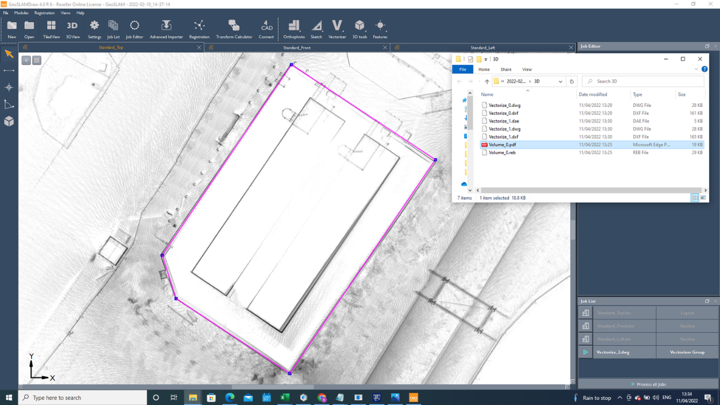The height and width of the screenshot is (405, 720).
Task: Switch to the Standard_Front tab
Action: coord(297,48)
